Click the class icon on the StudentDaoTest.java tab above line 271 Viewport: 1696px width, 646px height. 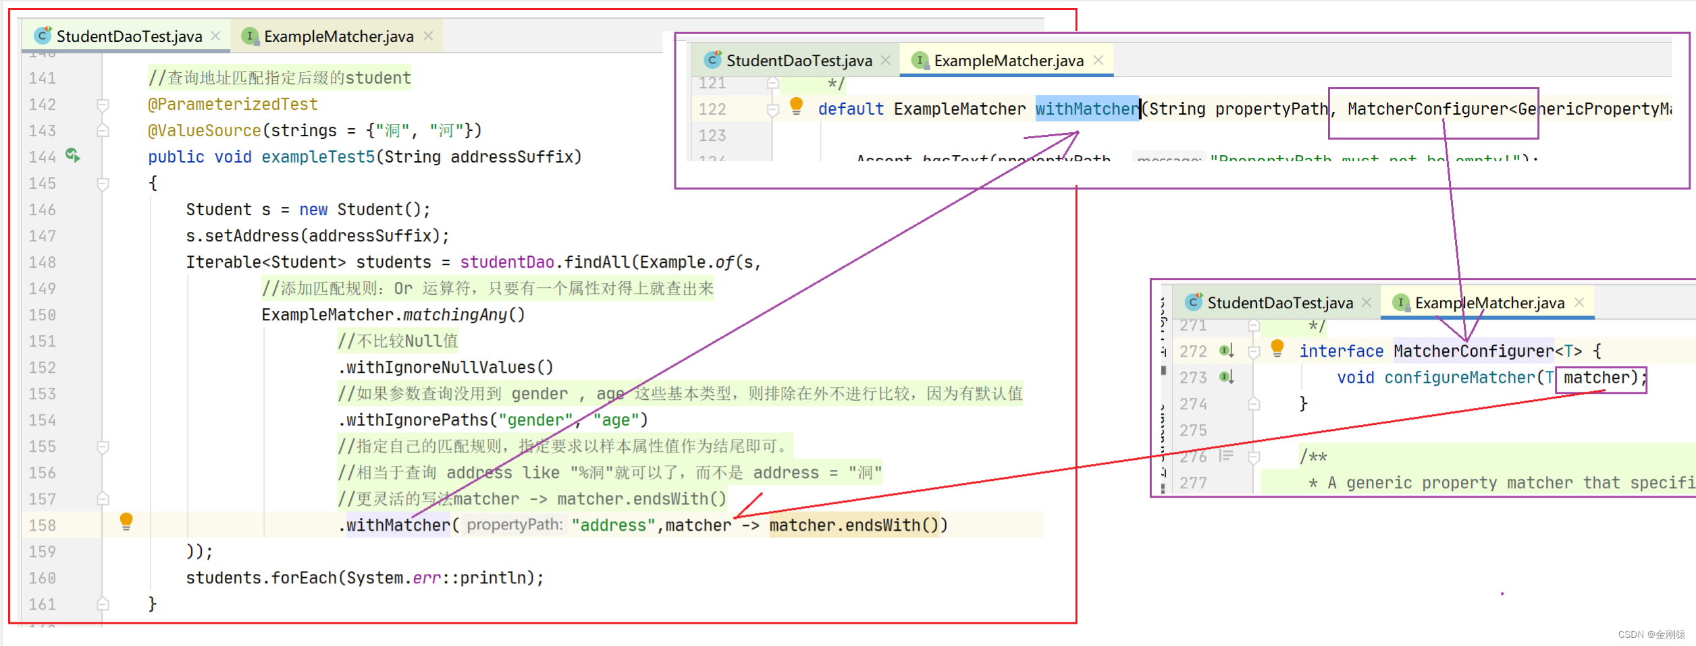[x=1194, y=302]
